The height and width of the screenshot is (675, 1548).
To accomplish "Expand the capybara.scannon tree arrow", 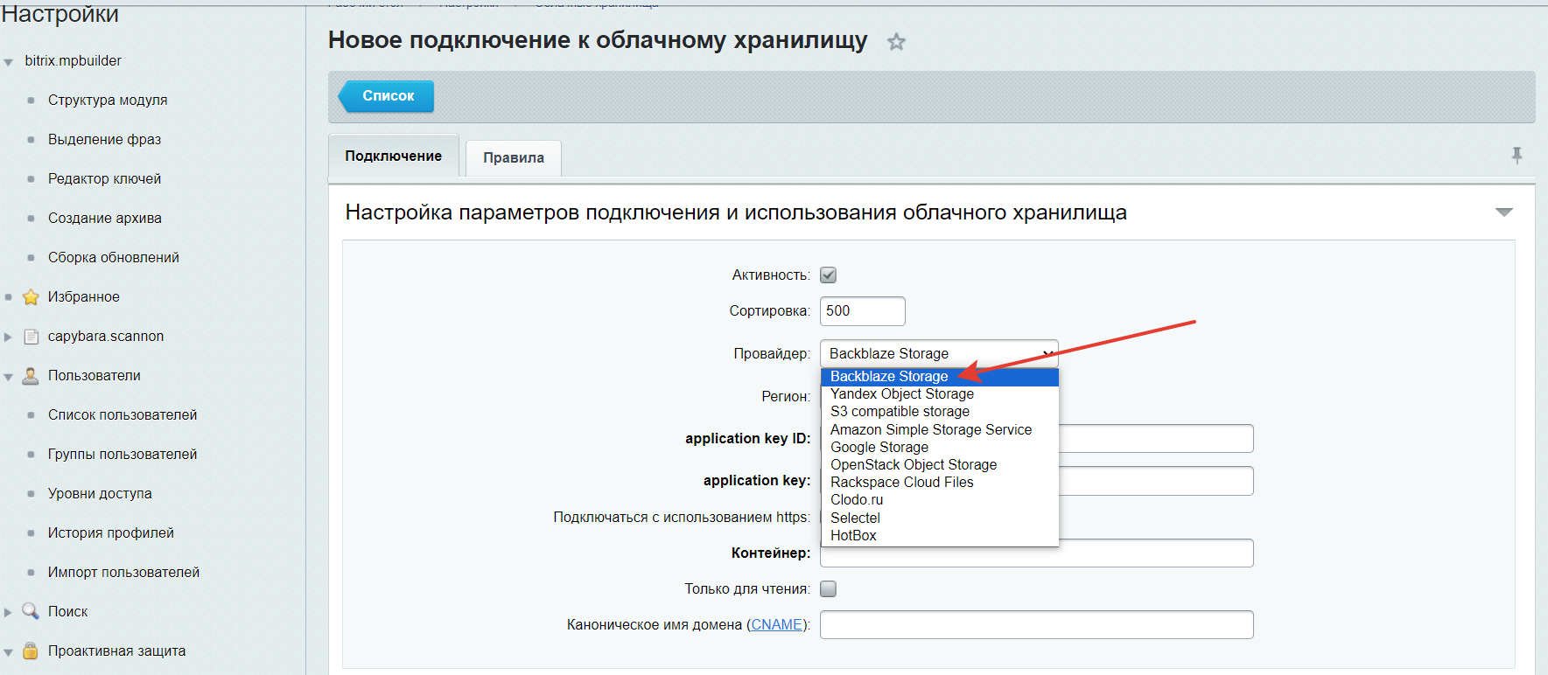I will pyautogui.click(x=9, y=337).
